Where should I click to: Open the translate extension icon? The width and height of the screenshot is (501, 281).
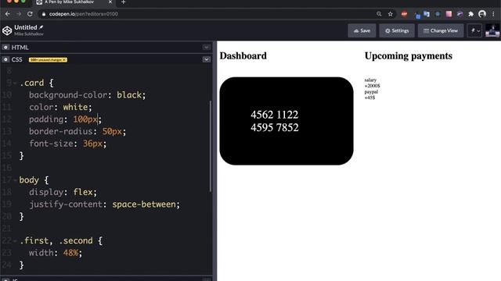click(427, 14)
